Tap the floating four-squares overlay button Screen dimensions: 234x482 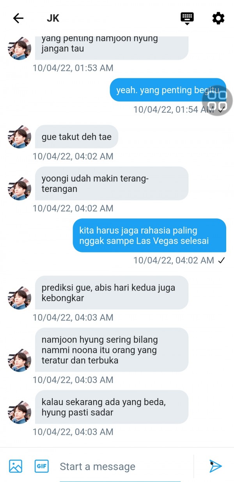point(217,101)
